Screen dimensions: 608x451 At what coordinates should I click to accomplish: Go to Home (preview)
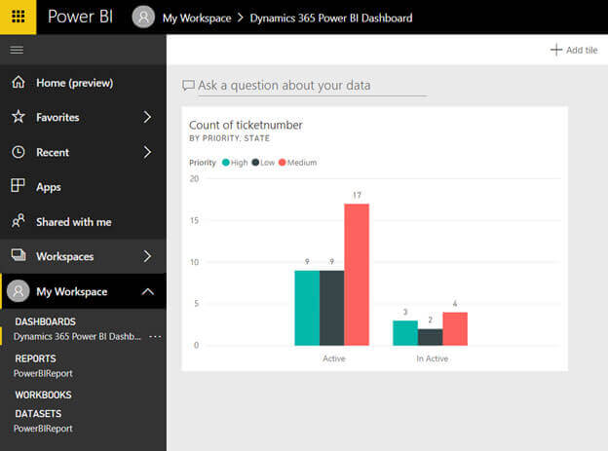[74, 83]
